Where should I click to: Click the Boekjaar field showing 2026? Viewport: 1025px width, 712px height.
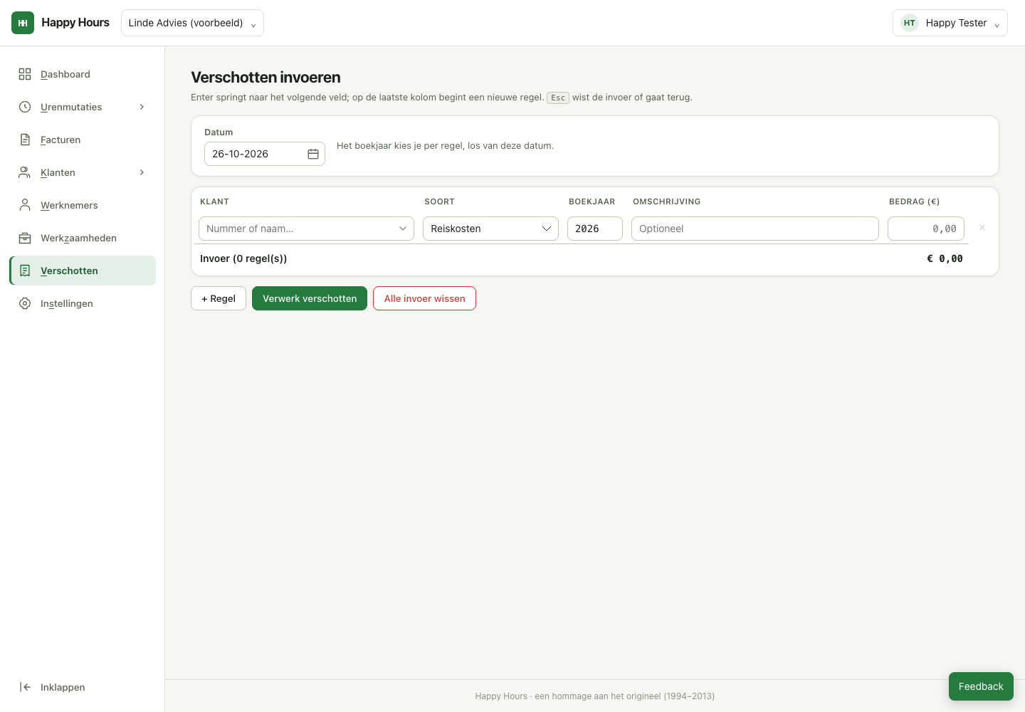595,229
